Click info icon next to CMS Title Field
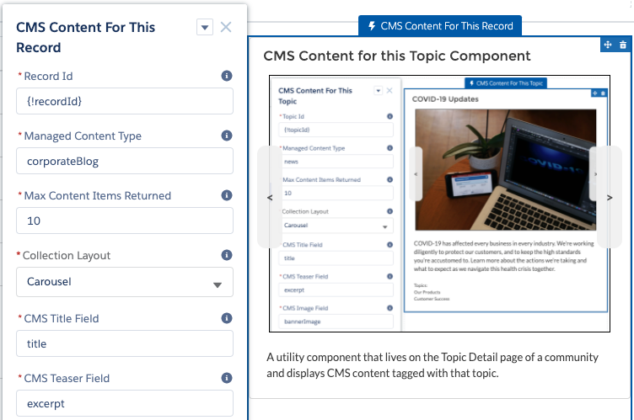This screenshot has width=634, height=420. 226,318
